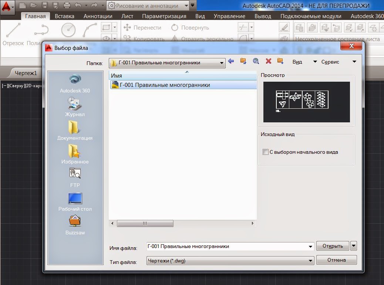Click the delete (red X) toolbar icon
Image resolution: width=384 pixels, height=285 pixels.
pos(268,61)
